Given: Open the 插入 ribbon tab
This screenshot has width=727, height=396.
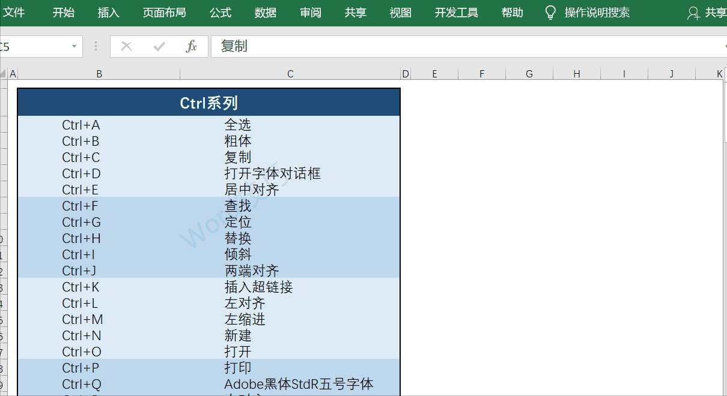Looking at the screenshot, I should point(109,13).
